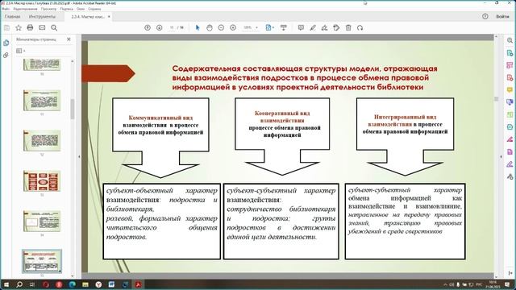The image size is (516, 290).
Task: Zoom in with the plus icon
Action: 233,28
